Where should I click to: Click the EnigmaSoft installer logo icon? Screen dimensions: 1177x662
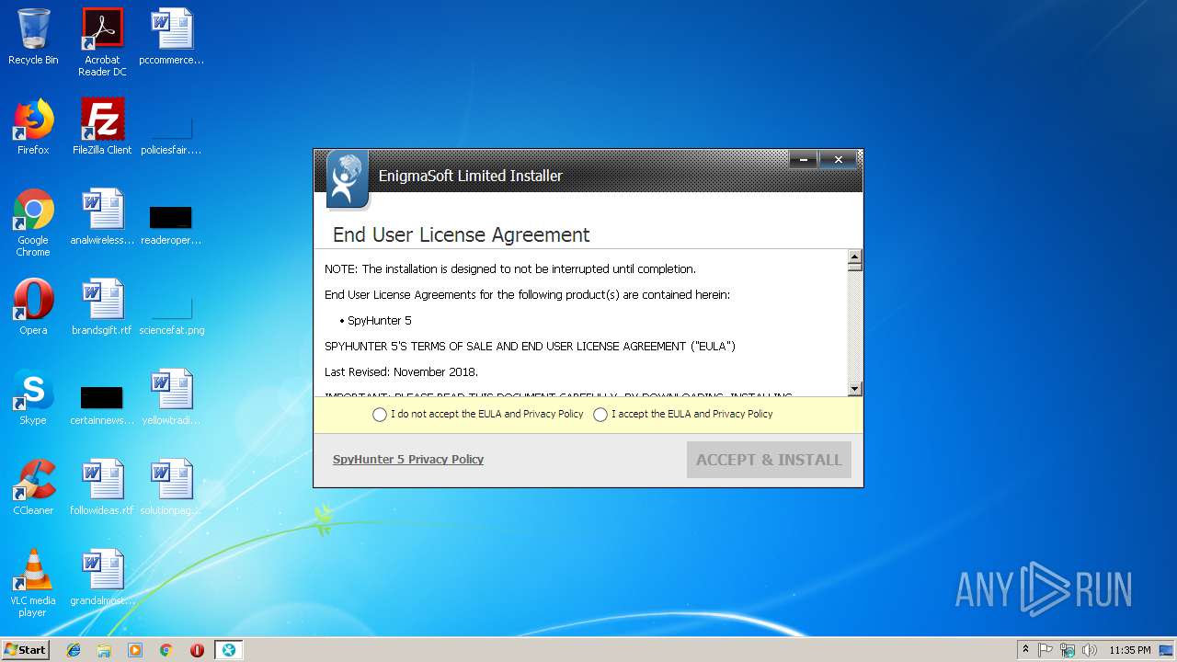coord(348,179)
